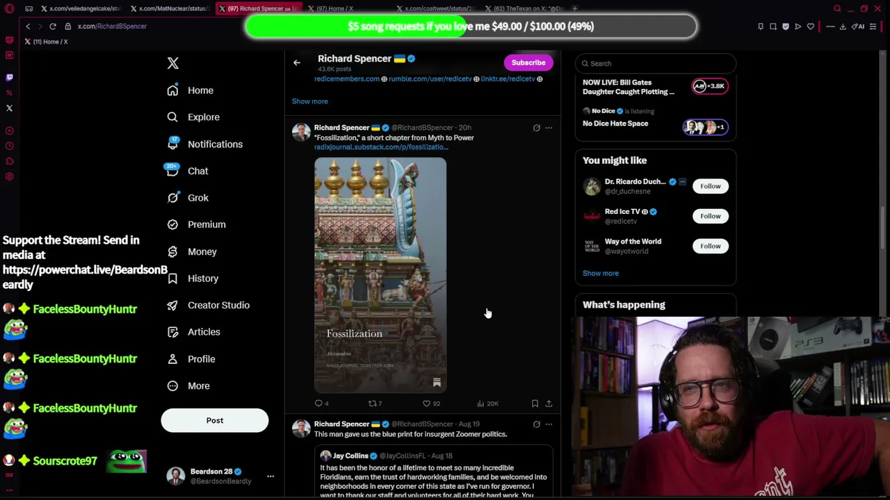The image size is (890, 500).
Task: Open the redicemembers.com link
Action: point(347,79)
